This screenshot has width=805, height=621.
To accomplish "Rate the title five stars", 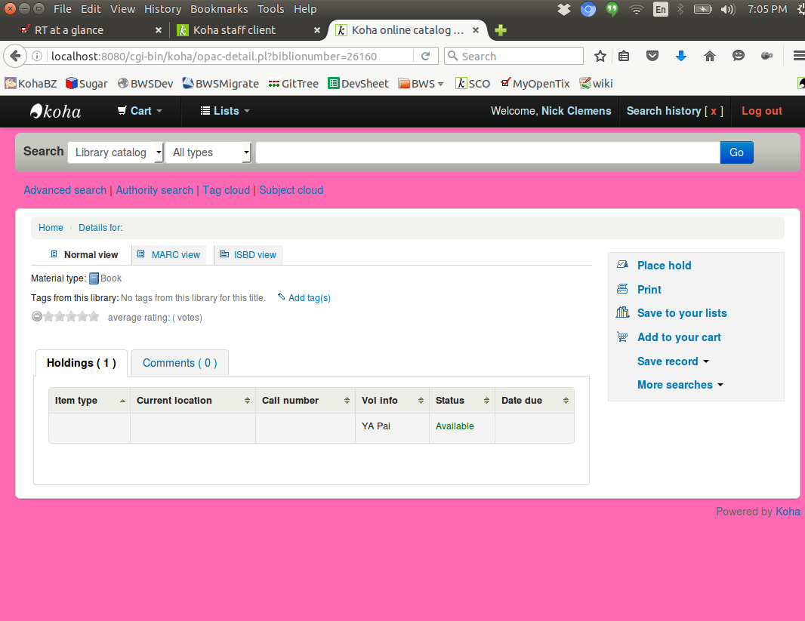I will [94, 317].
